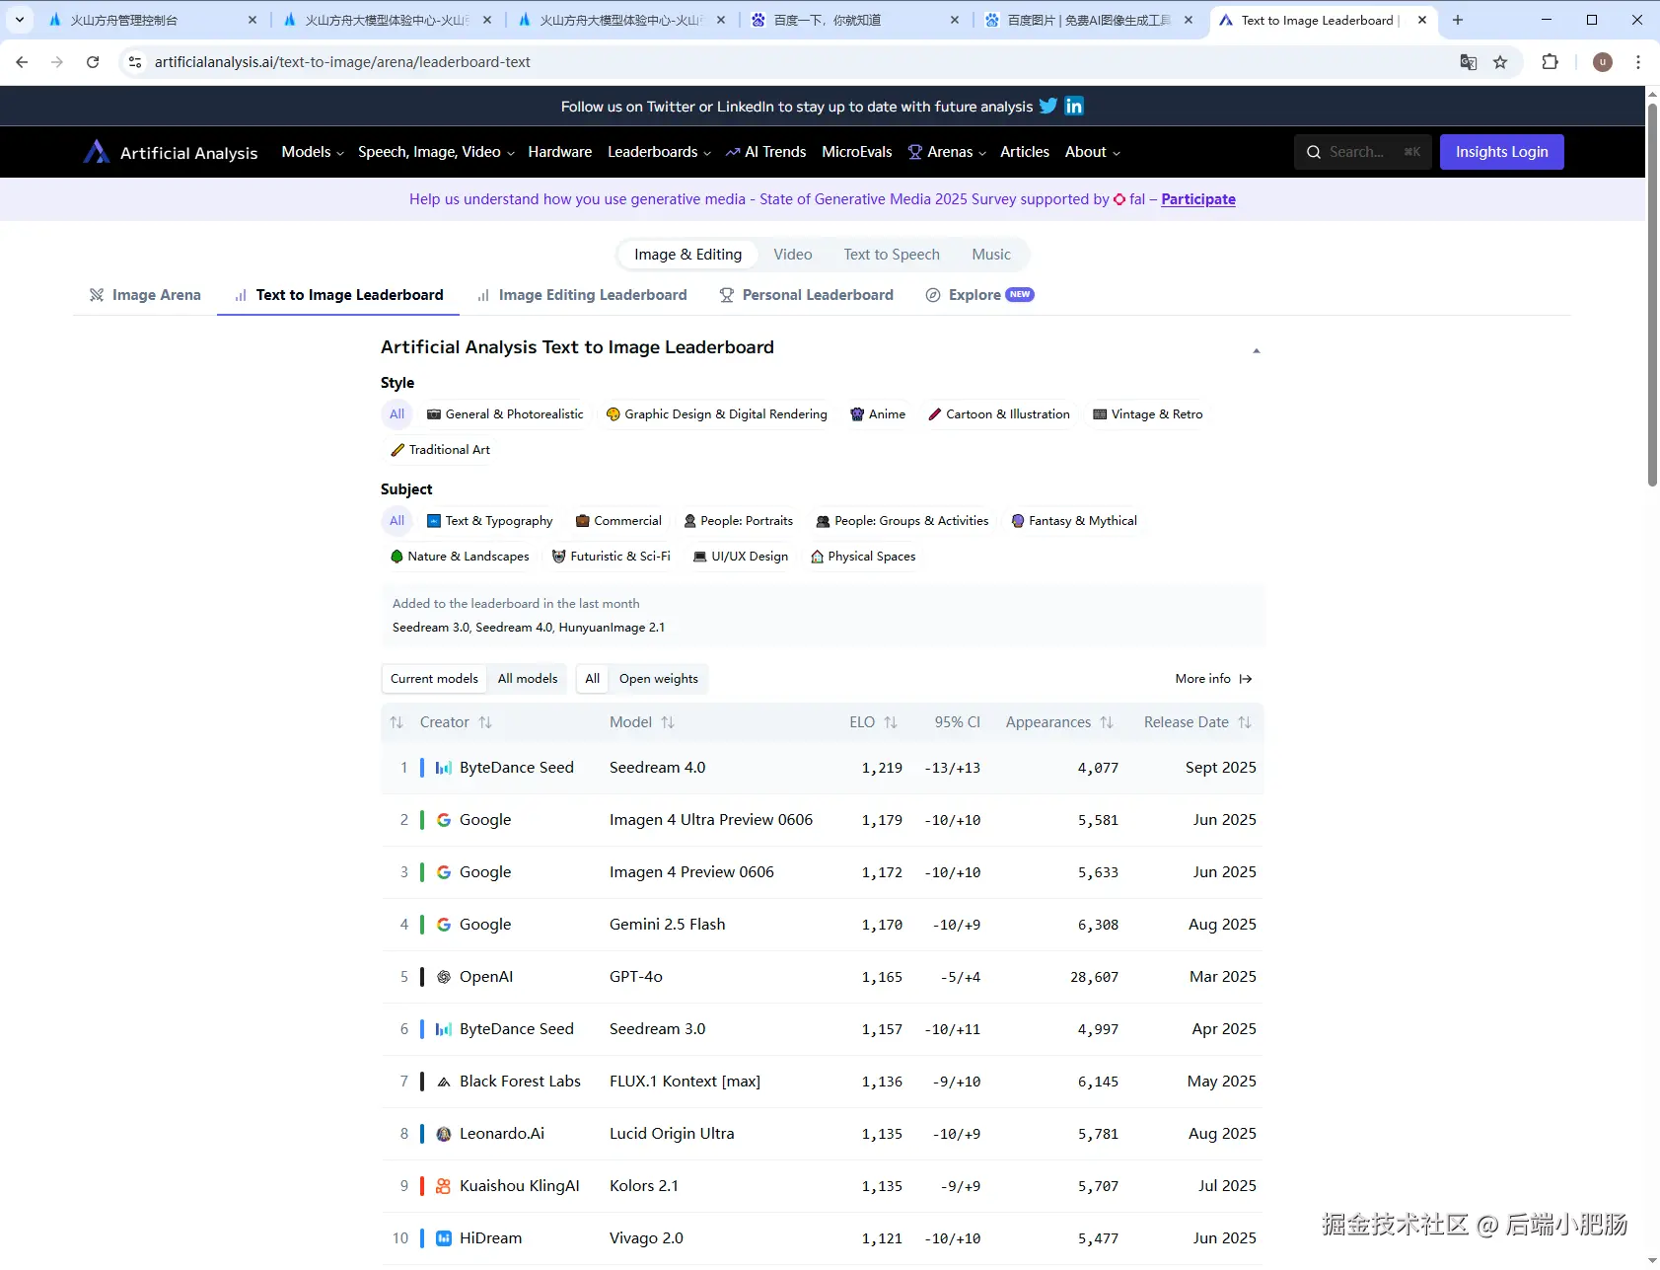Collapse the leaderboard section with the caret
1660x1270 pixels.
pyautogui.click(x=1256, y=350)
